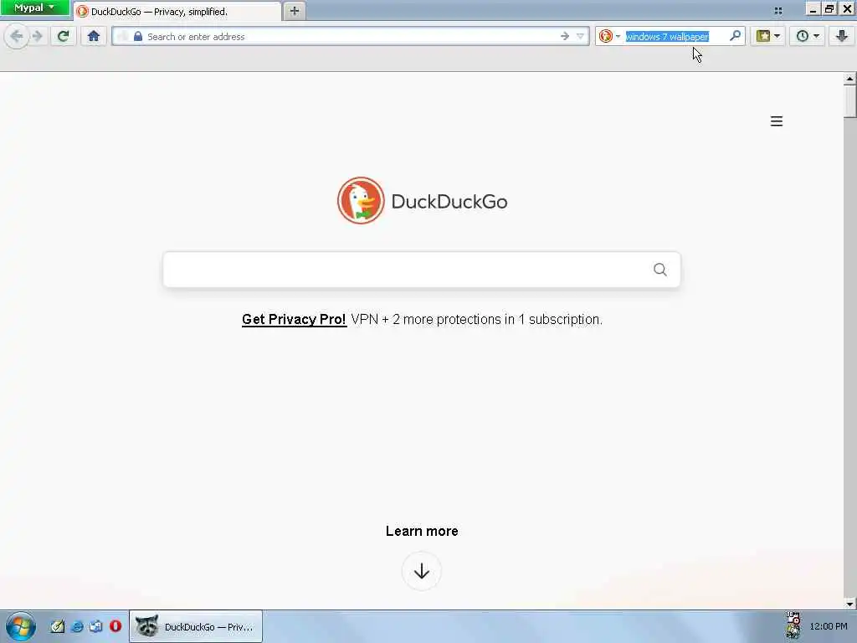Screen dimensions: 857x643
Task: Open the address bar history dropdown
Action: (x=580, y=36)
